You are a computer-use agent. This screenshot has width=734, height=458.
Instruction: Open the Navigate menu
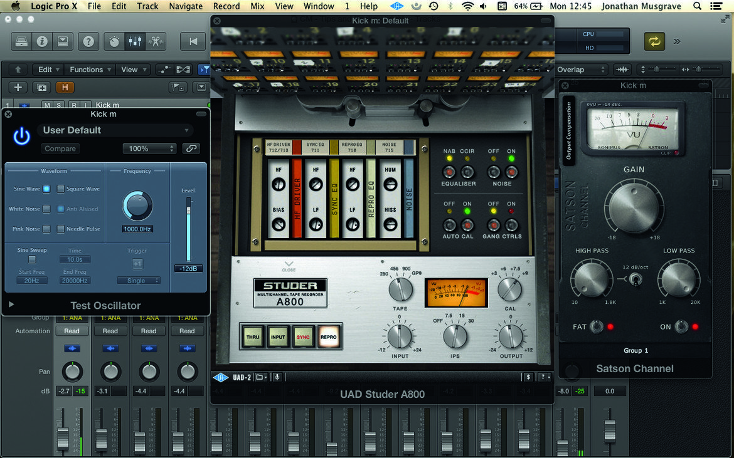tap(186, 6)
